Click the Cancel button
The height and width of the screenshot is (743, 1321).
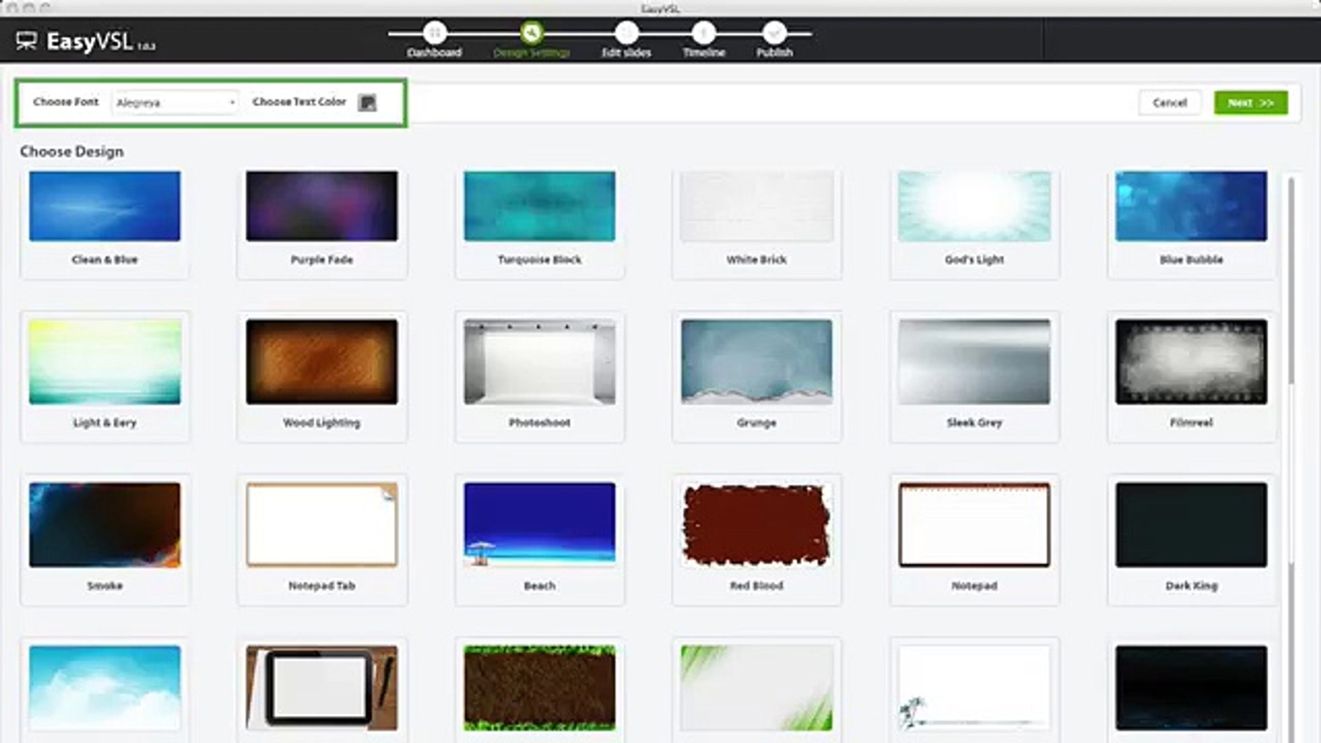(1170, 103)
